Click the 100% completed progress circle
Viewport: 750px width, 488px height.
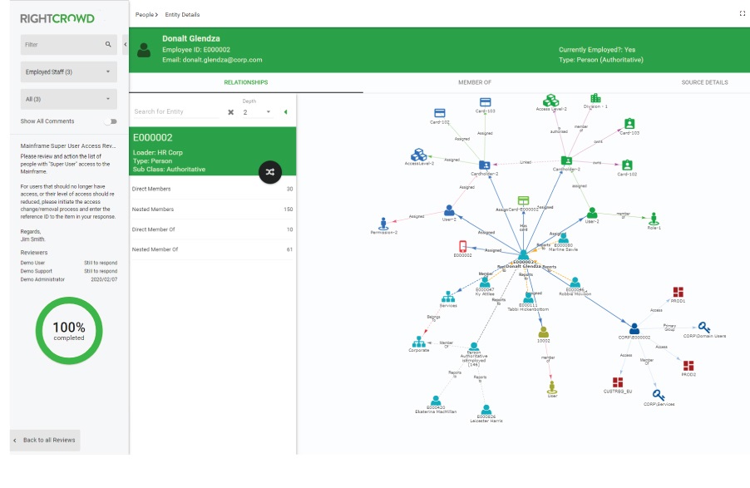click(x=68, y=329)
